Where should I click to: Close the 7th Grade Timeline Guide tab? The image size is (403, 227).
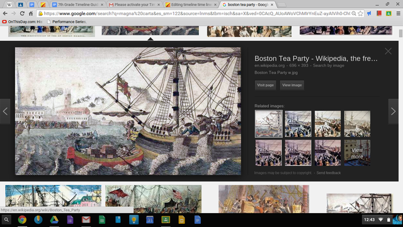(102, 4)
